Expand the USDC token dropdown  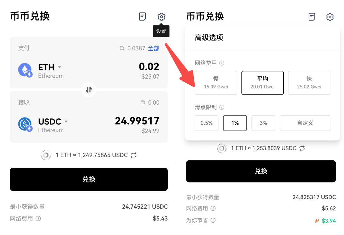click(x=66, y=121)
